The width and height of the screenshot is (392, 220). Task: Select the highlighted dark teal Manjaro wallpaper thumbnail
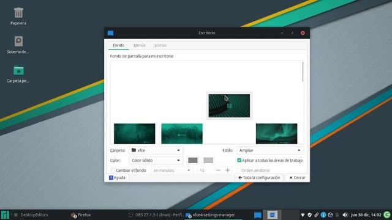click(229, 106)
